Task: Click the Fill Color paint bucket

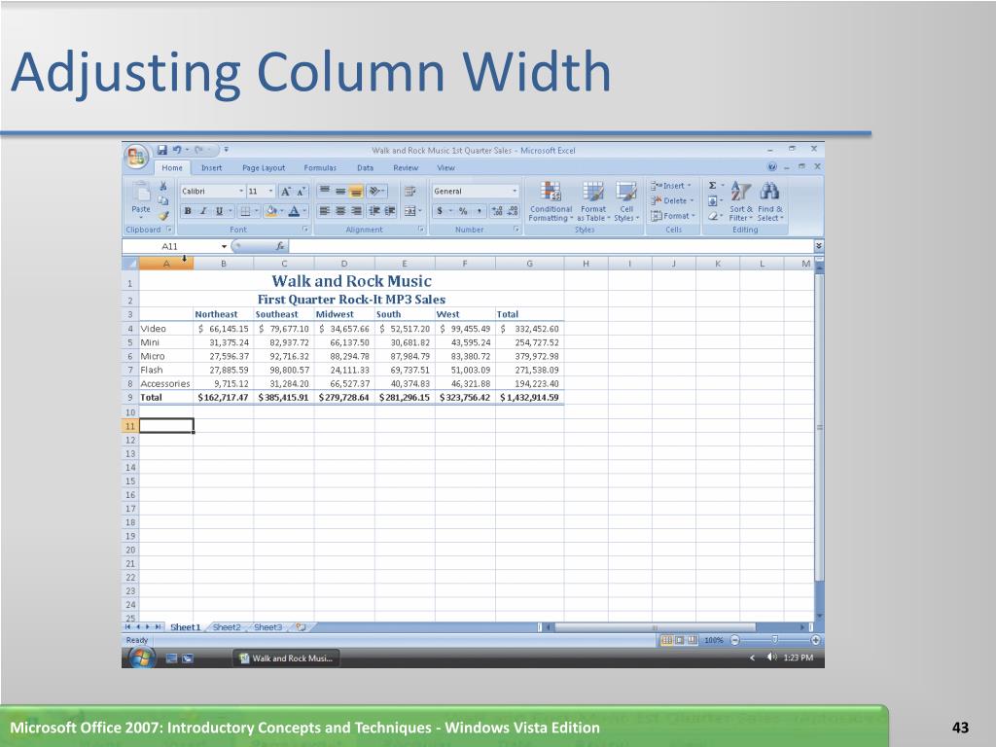Action: (x=271, y=211)
